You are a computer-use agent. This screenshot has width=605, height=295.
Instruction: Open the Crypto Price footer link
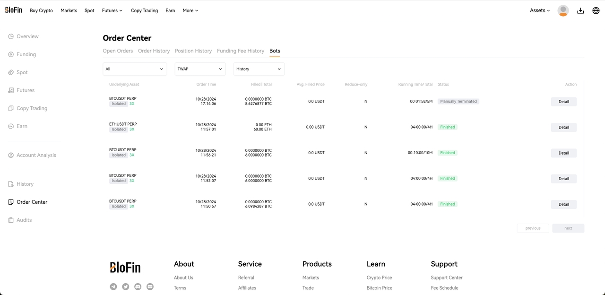380,278
